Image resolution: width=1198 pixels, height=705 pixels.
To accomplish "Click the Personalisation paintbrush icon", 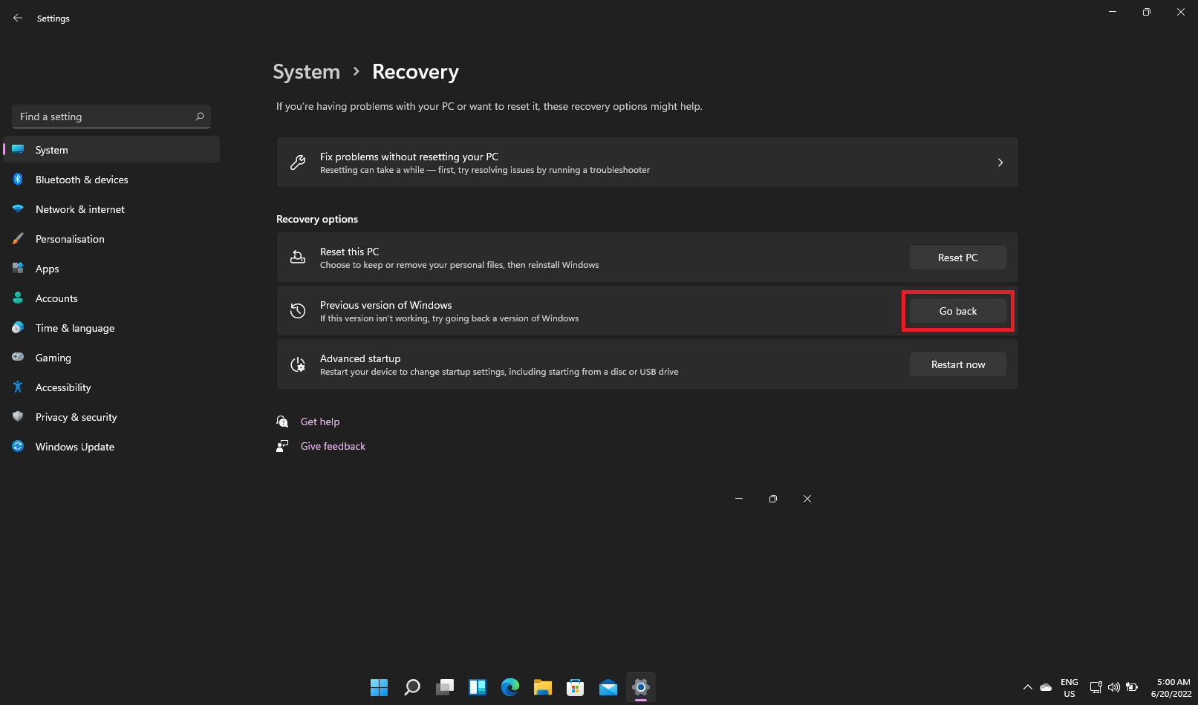I will pyautogui.click(x=18, y=238).
